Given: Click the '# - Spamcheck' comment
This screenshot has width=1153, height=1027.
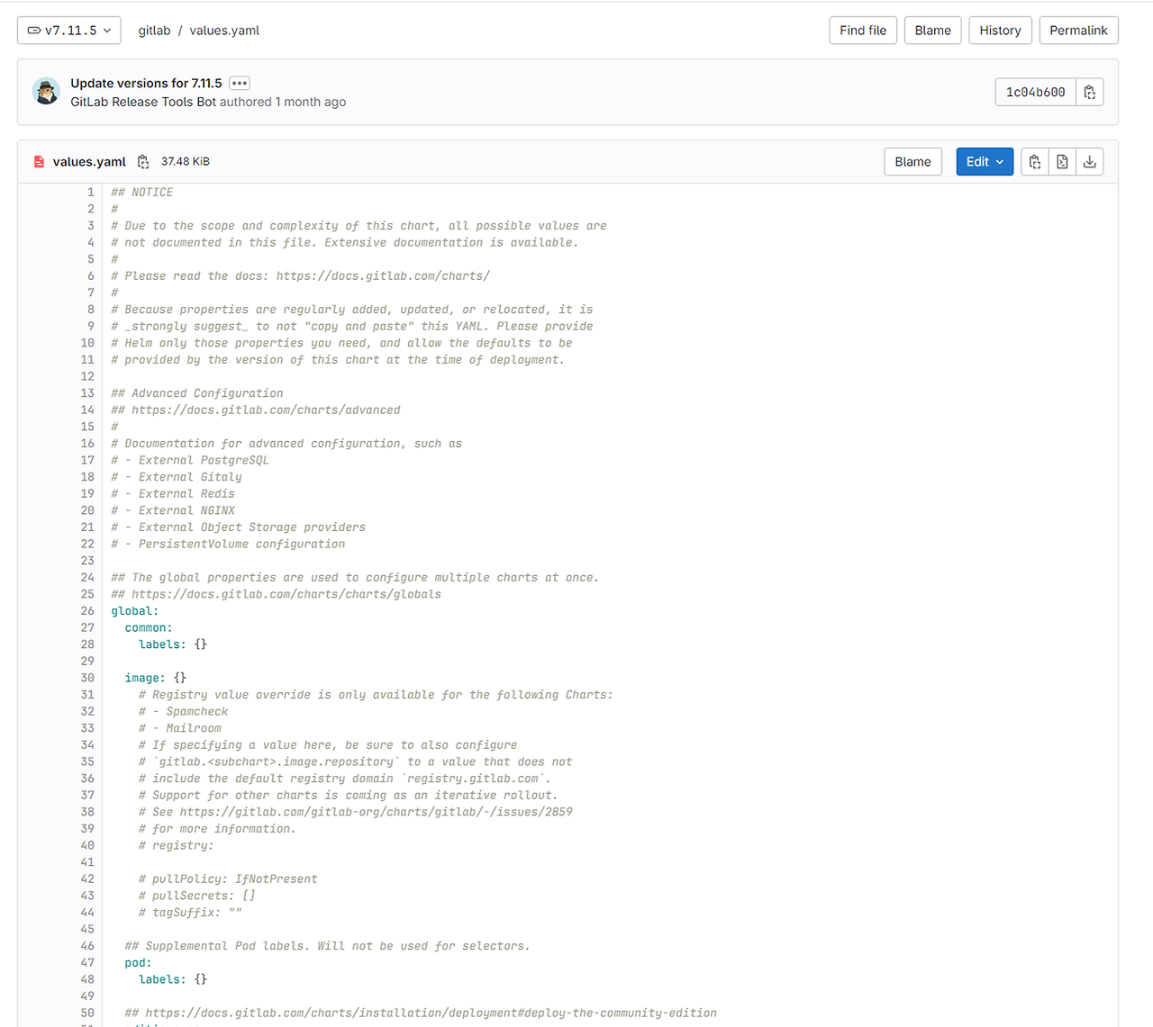Looking at the screenshot, I should coord(184,711).
